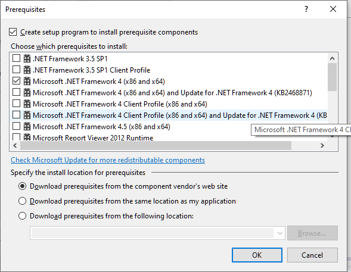Click the package icon of Microsoft .NET Framework 4.5
Viewport: 351px width, 272px height.
pyautogui.click(x=27, y=127)
